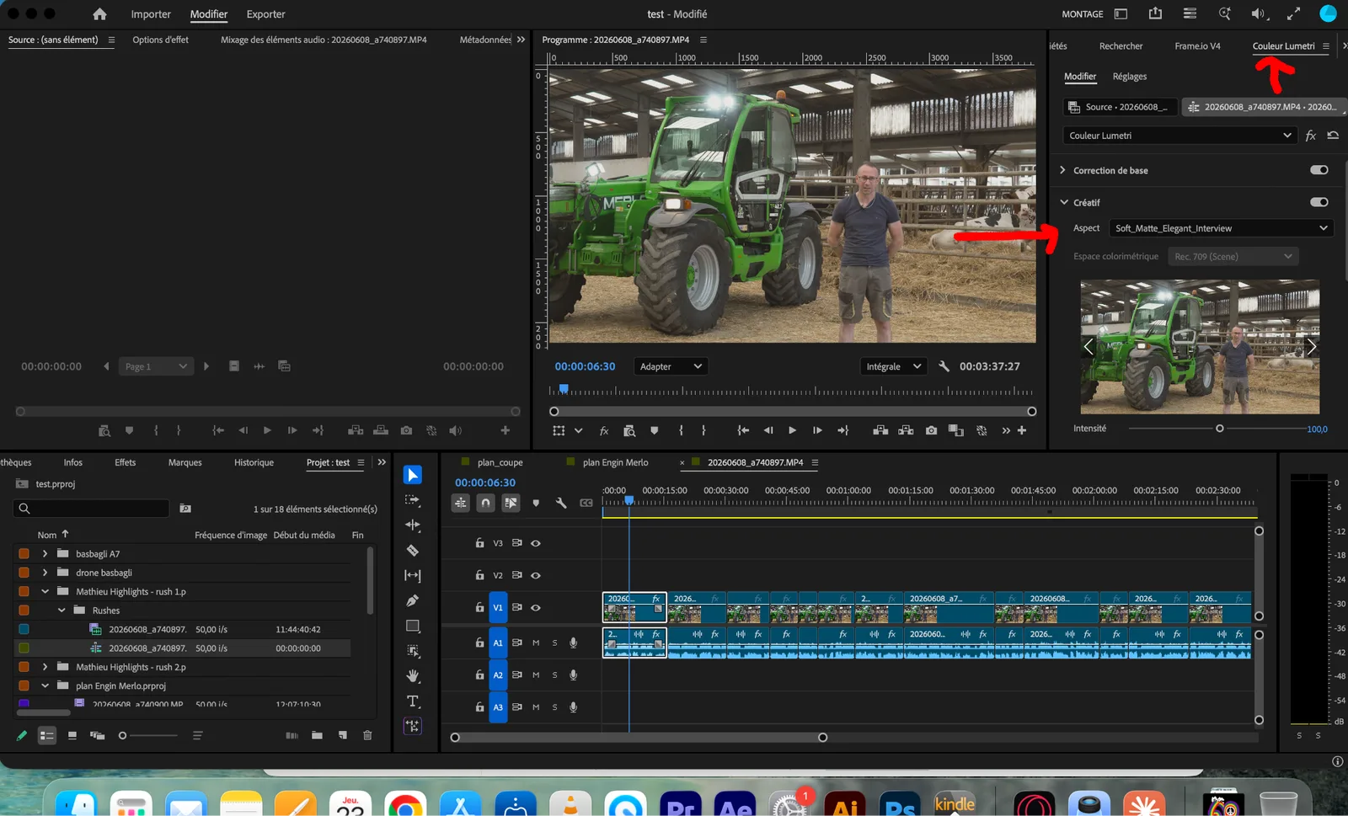Viewport: 1348px width, 816px height.
Task: Adjust the Intensité slider
Action: (1219, 429)
